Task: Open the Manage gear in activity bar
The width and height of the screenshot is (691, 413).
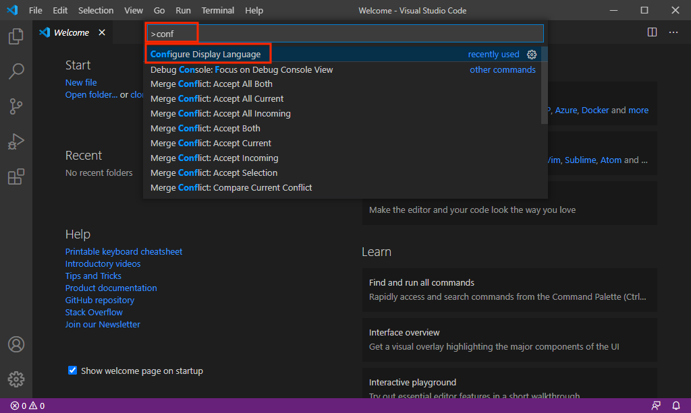Action: 16,379
